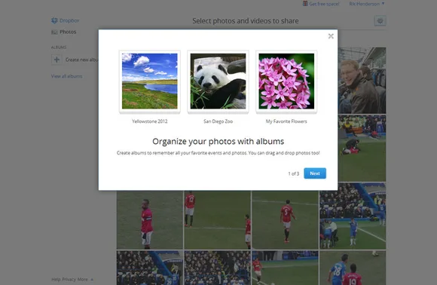
Task: Click the gift icon beside Get free space
Action: point(305,4)
